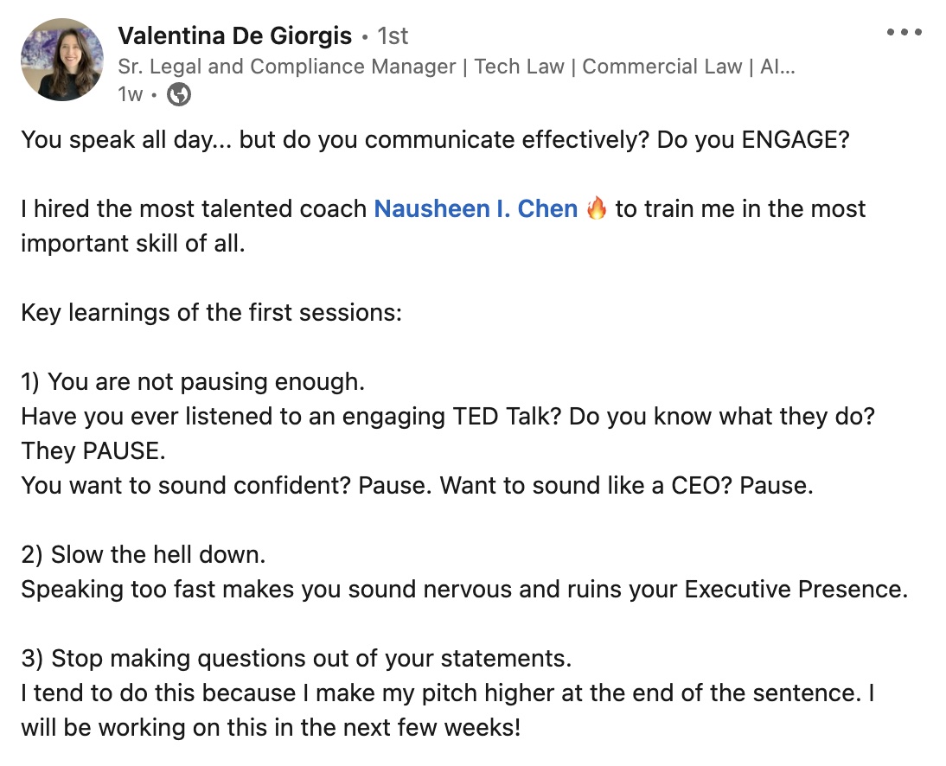Click the They PAUSE. line
Image resolution: width=946 pixels, height=766 pixels.
click(x=93, y=450)
